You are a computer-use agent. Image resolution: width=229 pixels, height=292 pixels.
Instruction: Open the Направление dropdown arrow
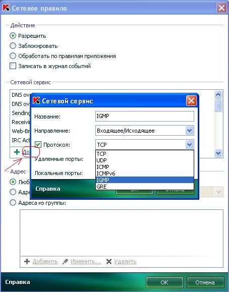[189, 131]
